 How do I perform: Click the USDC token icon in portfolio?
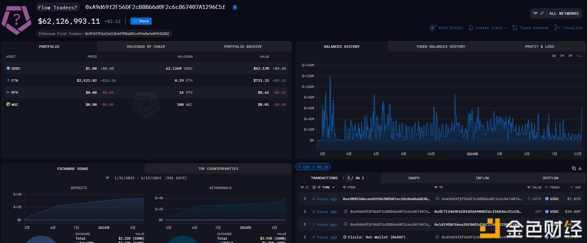click(8, 68)
